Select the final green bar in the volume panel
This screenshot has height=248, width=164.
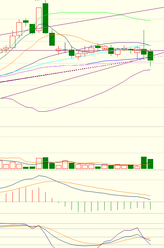[x=150, y=164]
